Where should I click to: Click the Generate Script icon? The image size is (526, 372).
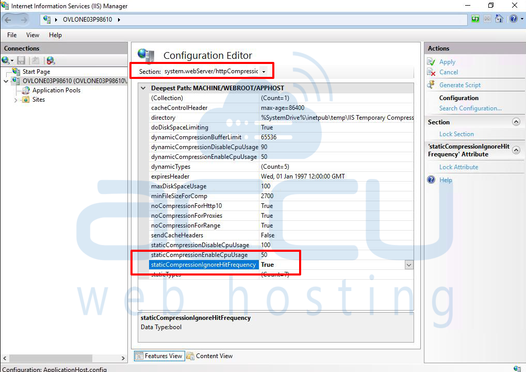431,85
